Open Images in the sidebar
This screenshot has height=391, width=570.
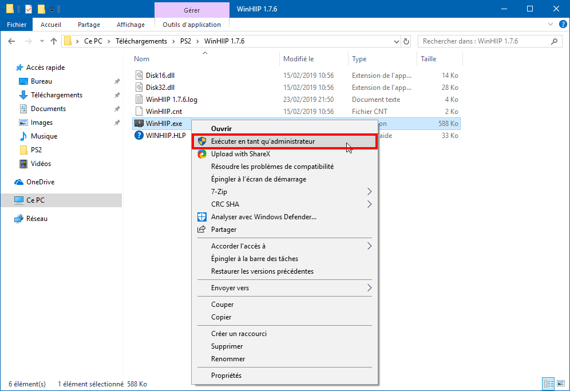click(x=41, y=123)
